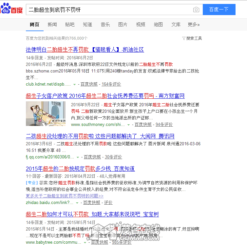This screenshot has width=247, height=245.
Task: Click the [专业] tag in the 百度知道 answer
Action: point(32,183)
